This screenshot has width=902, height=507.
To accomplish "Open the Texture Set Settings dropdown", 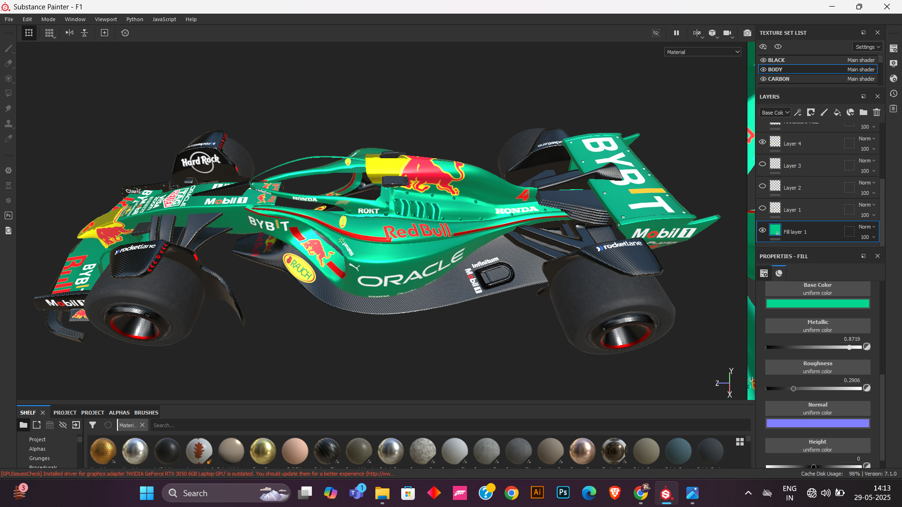I will point(868,47).
